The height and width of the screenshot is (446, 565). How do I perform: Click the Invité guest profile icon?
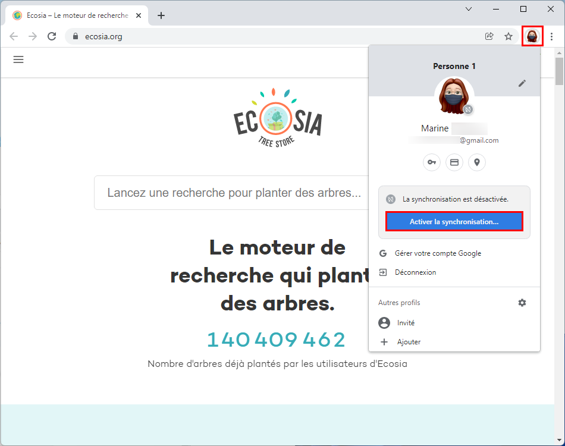pyautogui.click(x=384, y=323)
